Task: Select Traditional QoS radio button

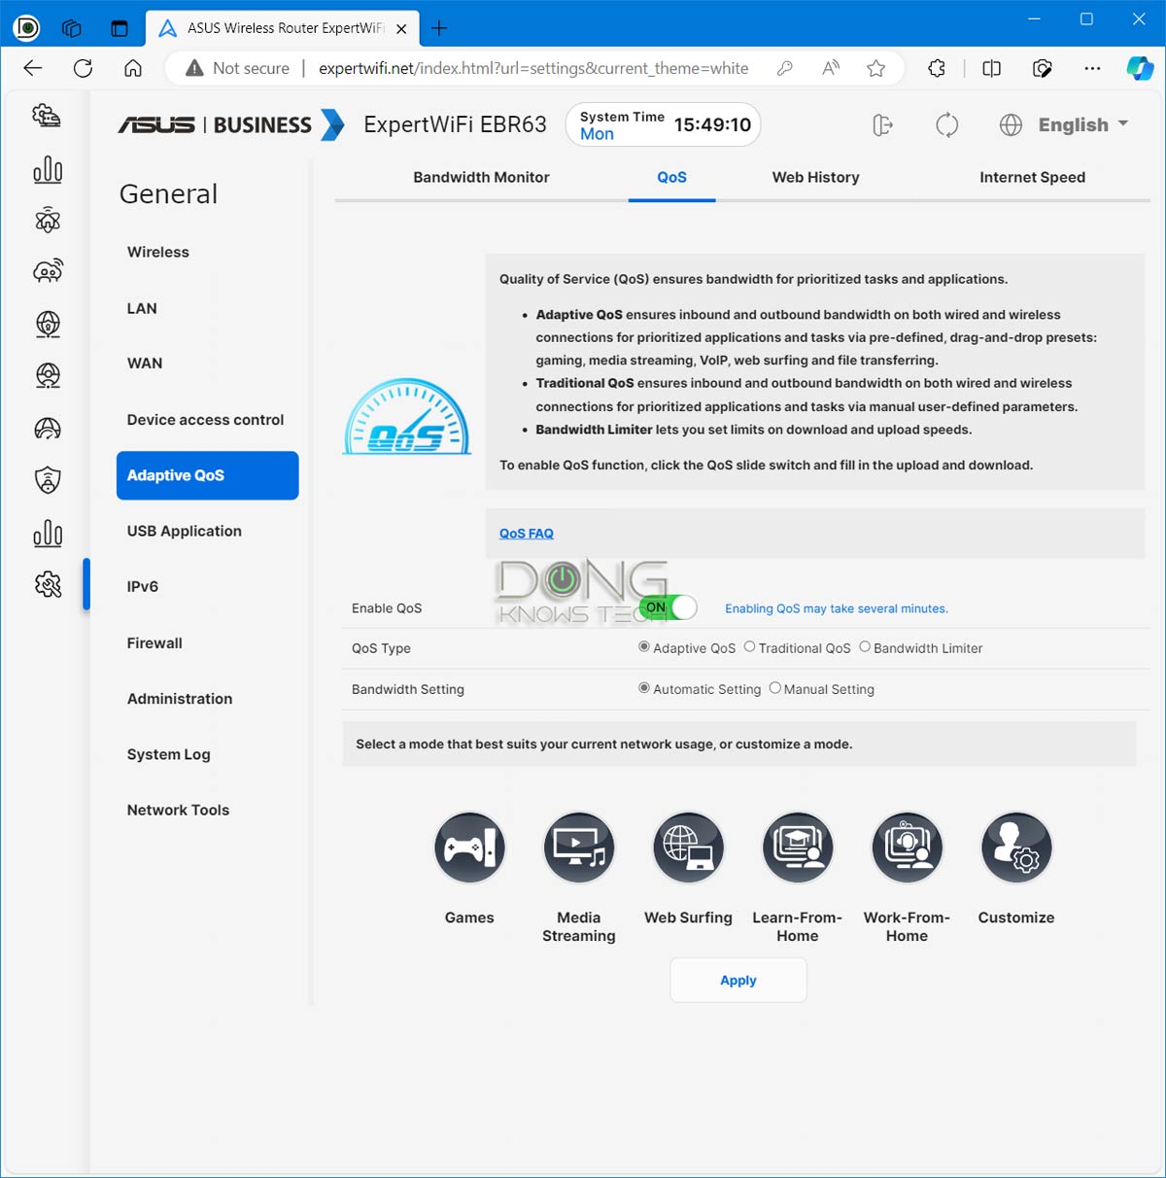Action: click(749, 647)
